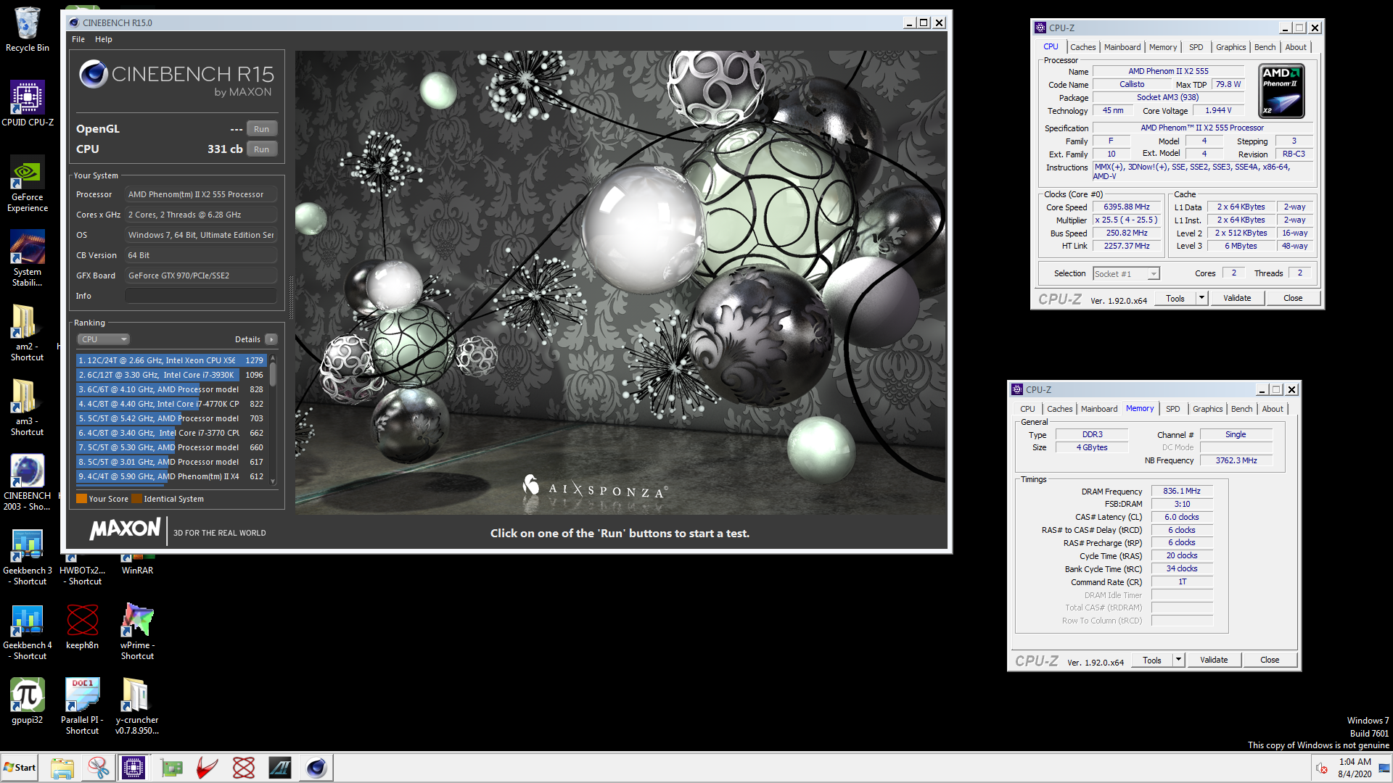
Task: Switch to CPU-Z taskbar icon
Action: coord(133,768)
